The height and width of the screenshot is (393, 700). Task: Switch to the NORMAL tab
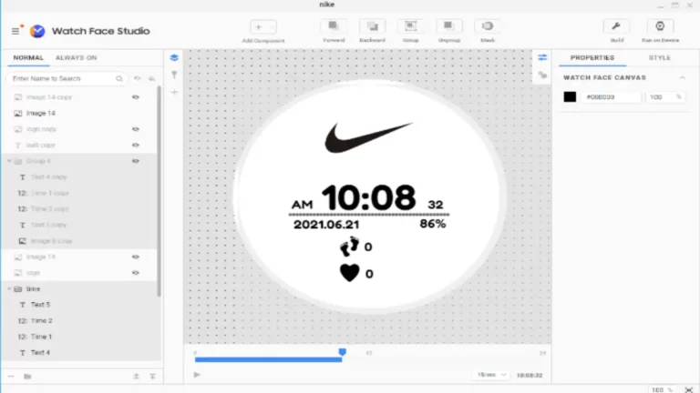click(28, 58)
